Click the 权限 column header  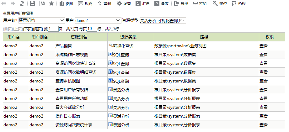272,37
